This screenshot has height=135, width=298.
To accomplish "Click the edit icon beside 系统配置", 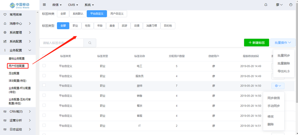I will click(x=5, y=41).
